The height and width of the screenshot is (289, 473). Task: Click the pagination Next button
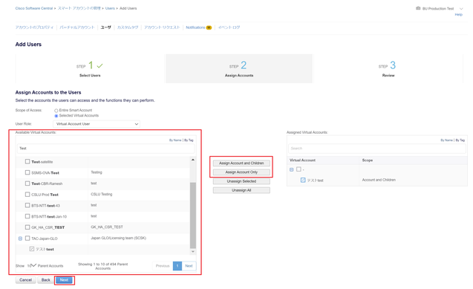click(189, 266)
